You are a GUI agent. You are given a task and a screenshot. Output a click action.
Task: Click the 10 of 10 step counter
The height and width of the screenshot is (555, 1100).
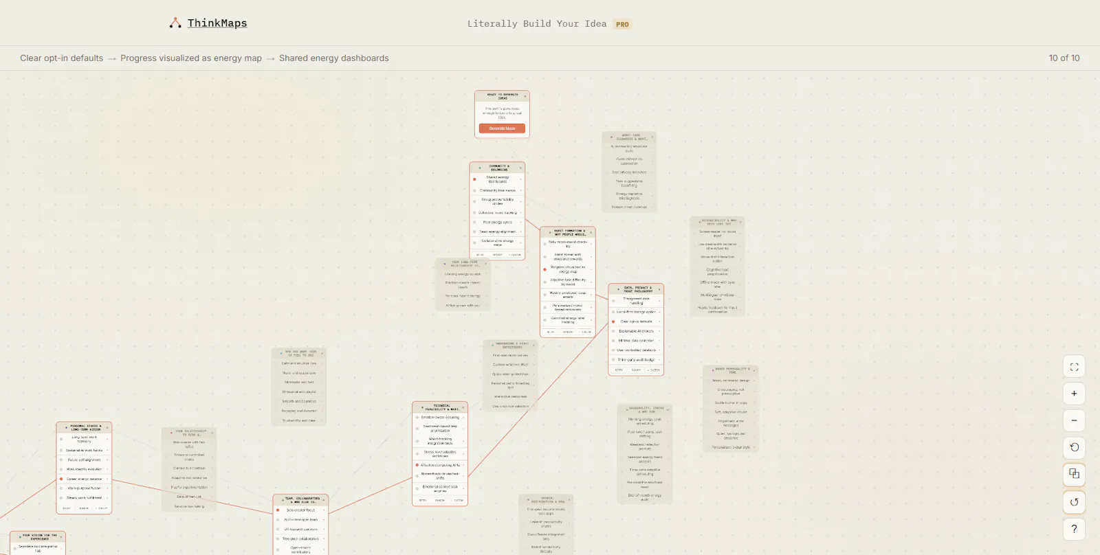pyautogui.click(x=1064, y=58)
